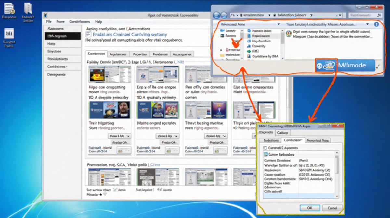This screenshot has width=390, height=218.
Task: Switch to the second tab of the main tab strip
Action: click(x=118, y=54)
